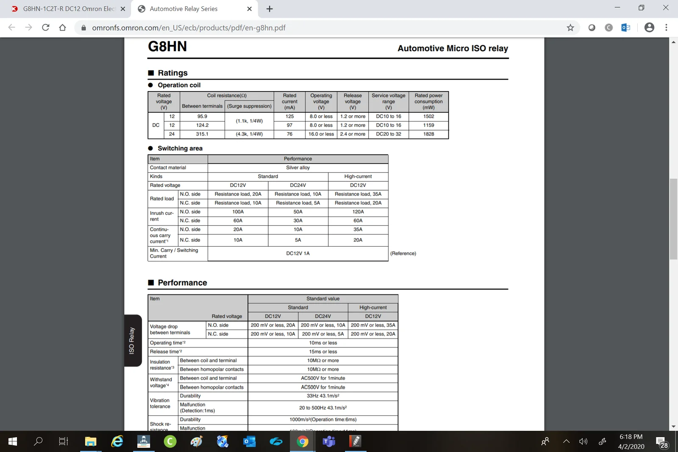Click the Home icon in the browser toolbar
Image resolution: width=678 pixels, height=452 pixels.
[63, 28]
